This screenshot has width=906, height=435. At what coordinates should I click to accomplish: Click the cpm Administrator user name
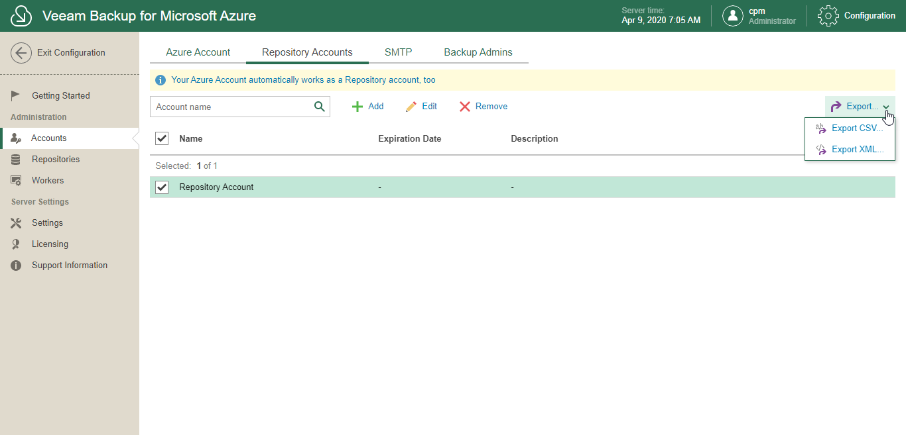(772, 16)
